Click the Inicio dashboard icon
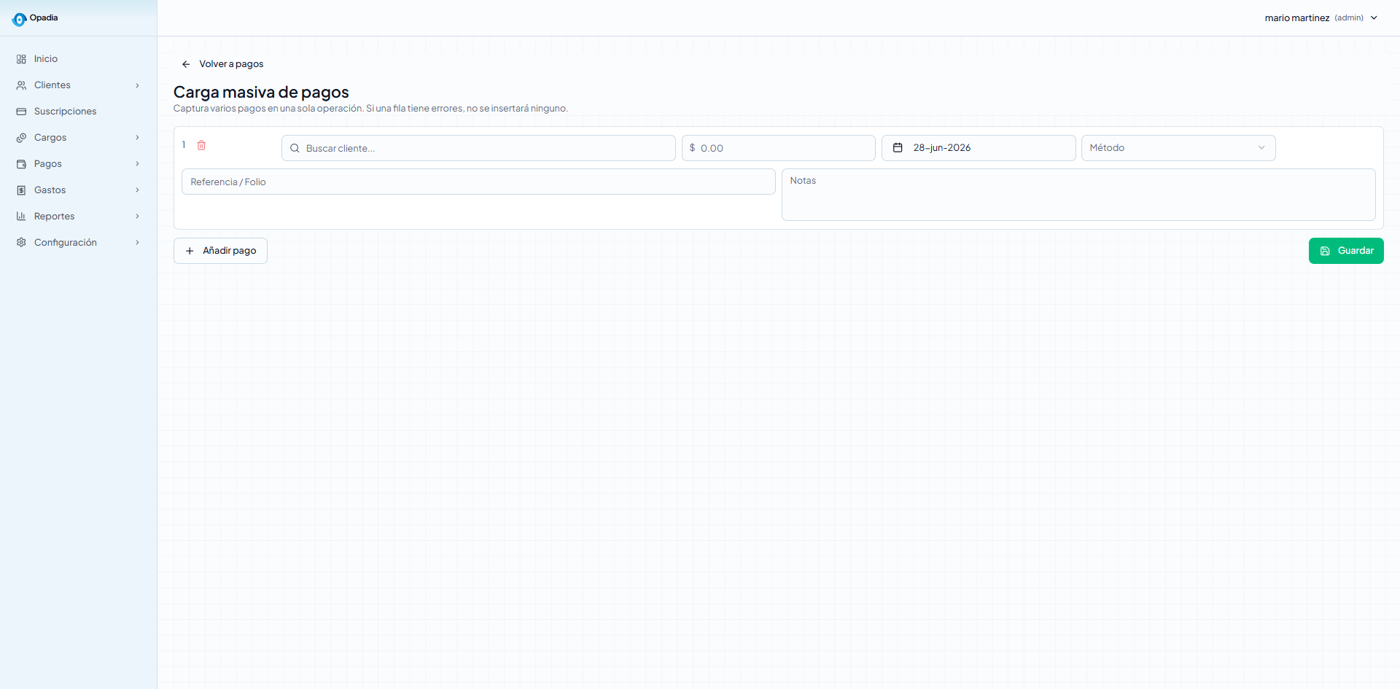The image size is (1400, 689). tap(21, 59)
